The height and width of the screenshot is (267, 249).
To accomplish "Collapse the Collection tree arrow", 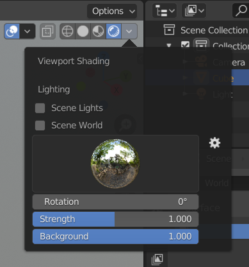I will click(169, 46).
